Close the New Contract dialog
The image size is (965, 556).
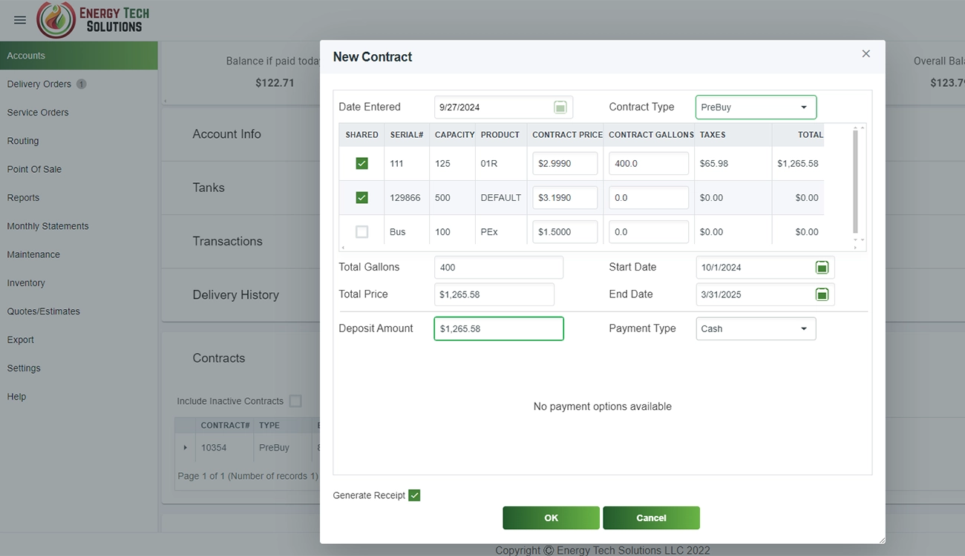[866, 54]
